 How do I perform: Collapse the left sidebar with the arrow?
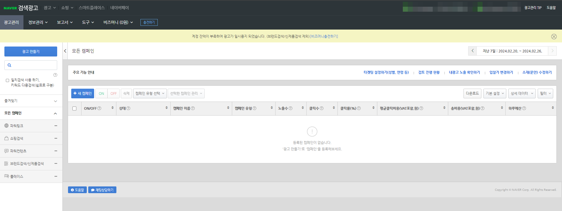(x=65, y=51)
